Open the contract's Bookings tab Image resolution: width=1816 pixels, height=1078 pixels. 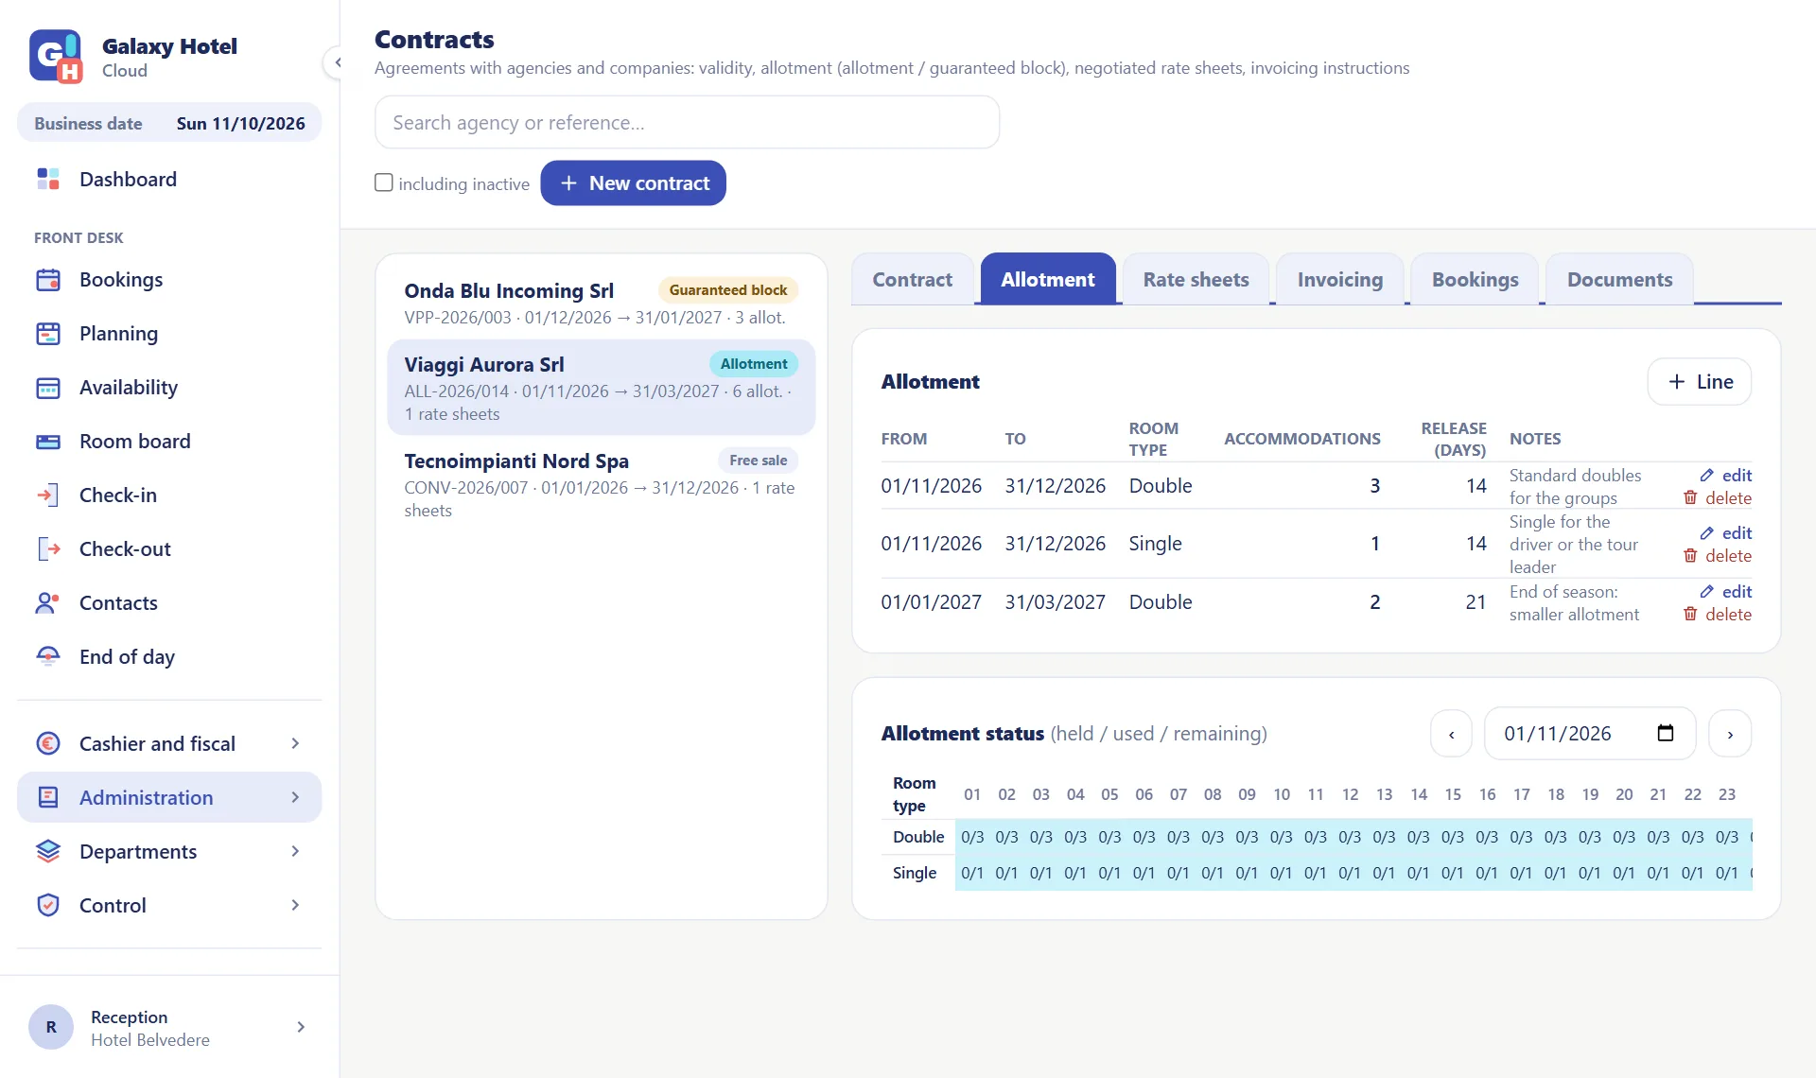click(x=1475, y=279)
